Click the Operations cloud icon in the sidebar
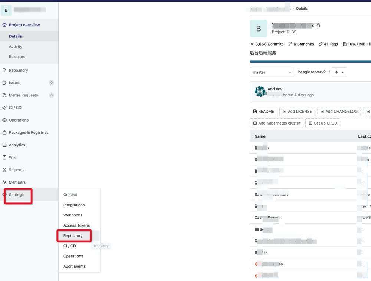This screenshot has width=371, height=281. 4,120
